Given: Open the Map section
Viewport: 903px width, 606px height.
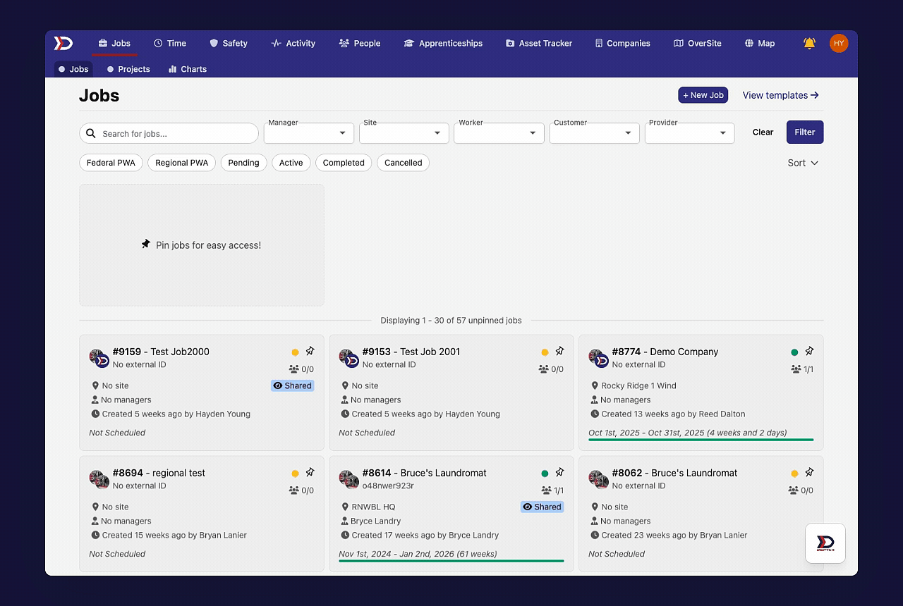Looking at the screenshot, I should (x=760, y=43).
